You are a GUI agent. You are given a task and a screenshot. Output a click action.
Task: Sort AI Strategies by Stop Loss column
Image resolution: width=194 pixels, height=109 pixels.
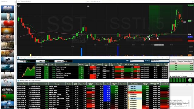[147, 64]
